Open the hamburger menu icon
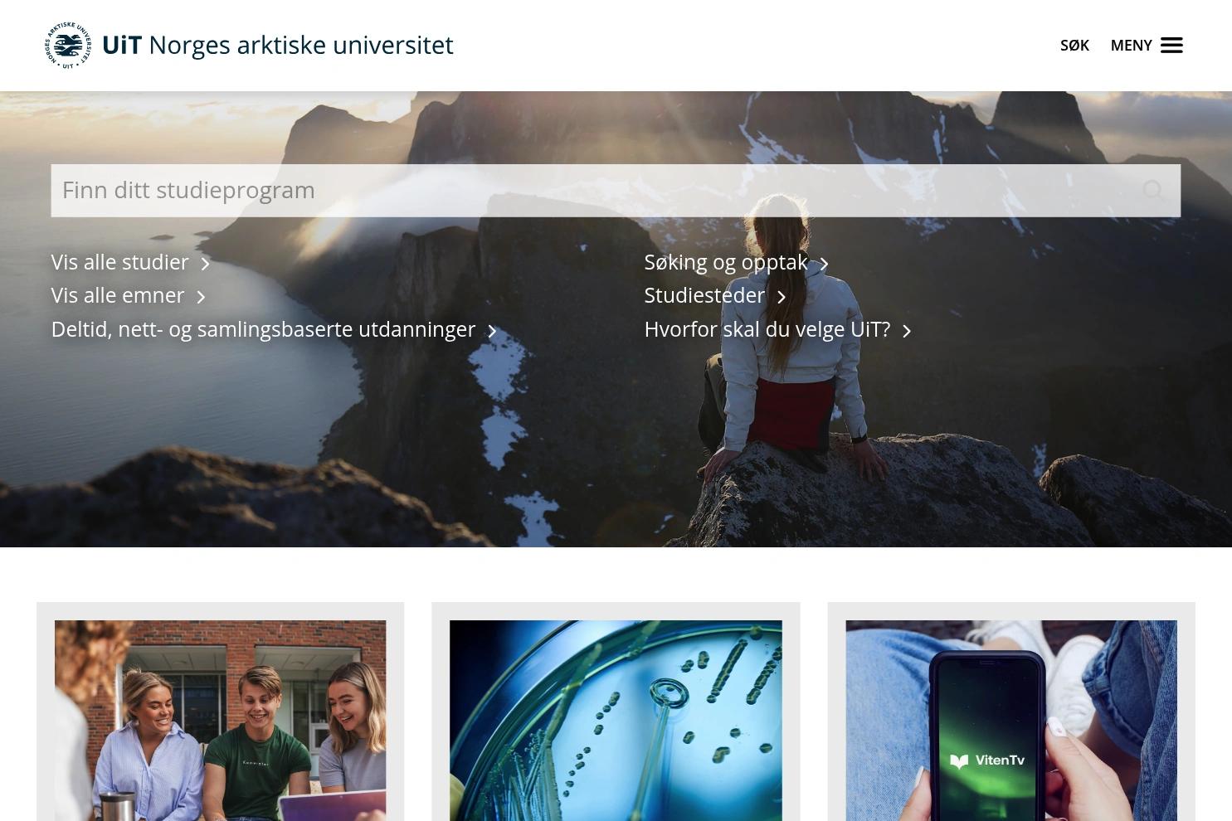 pos(1171,46)
